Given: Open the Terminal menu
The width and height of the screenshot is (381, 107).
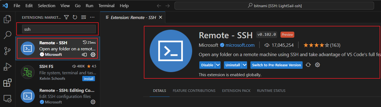Looking at the screenshot, I should point(106,6).
